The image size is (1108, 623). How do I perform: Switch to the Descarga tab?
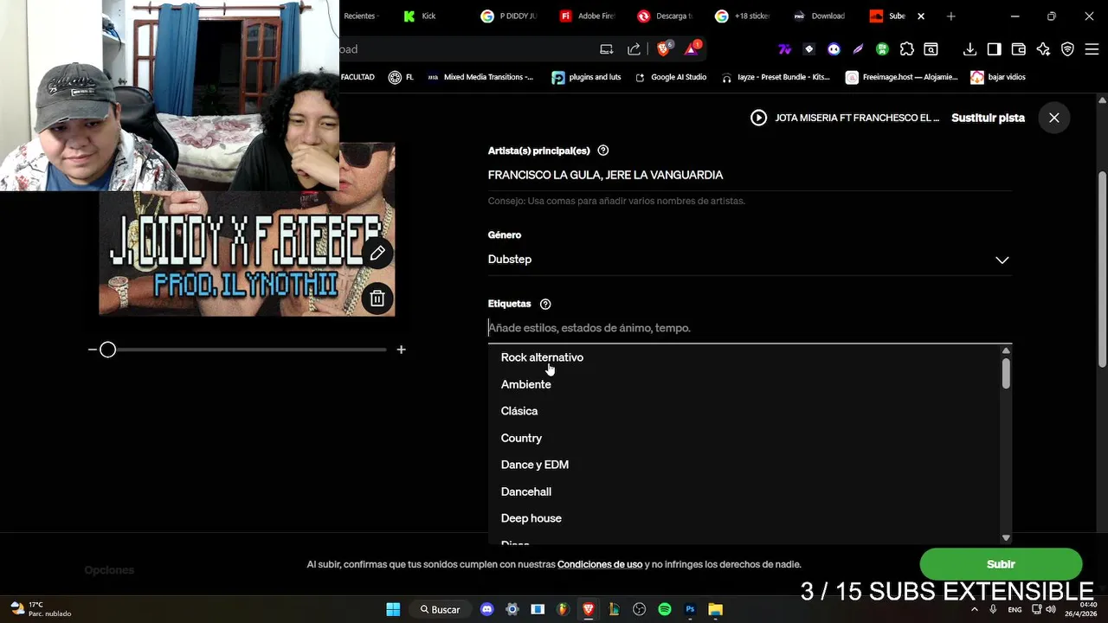click(665, 16)
